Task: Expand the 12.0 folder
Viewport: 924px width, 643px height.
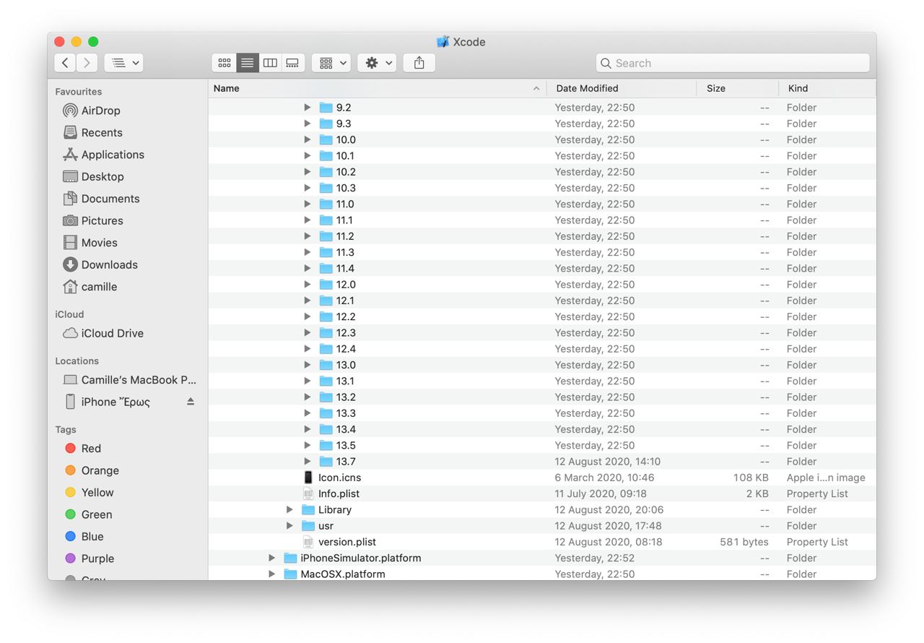Action: 308,284
